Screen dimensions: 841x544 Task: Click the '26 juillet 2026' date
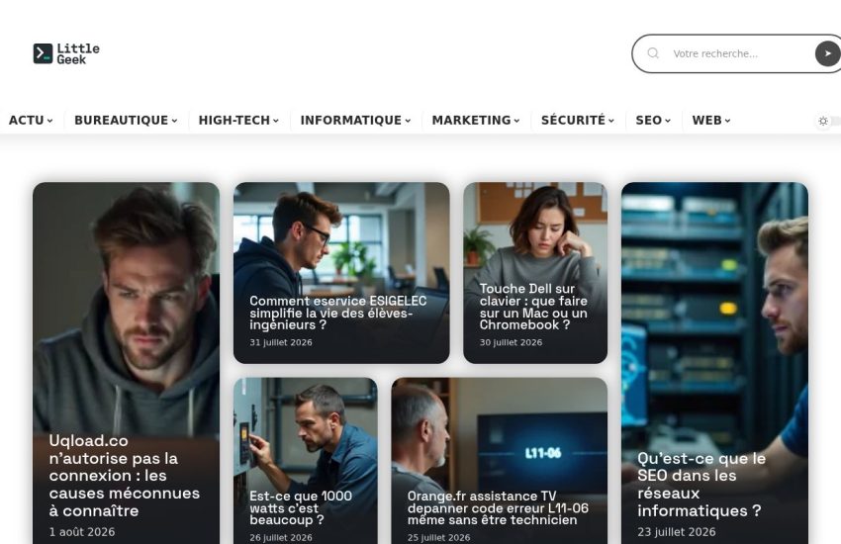(281, 537)
